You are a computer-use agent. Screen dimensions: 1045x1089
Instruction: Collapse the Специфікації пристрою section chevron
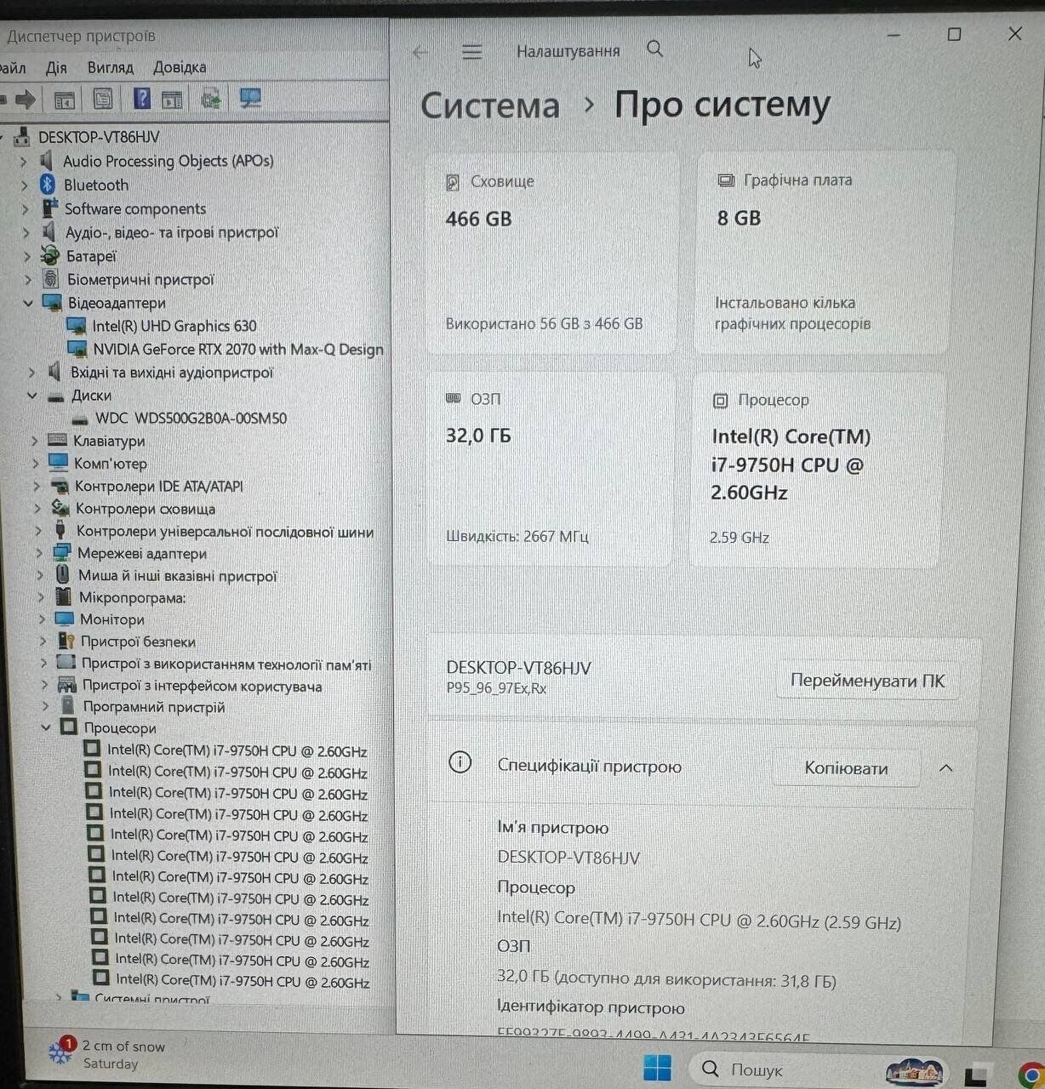[x=945, y=768]
